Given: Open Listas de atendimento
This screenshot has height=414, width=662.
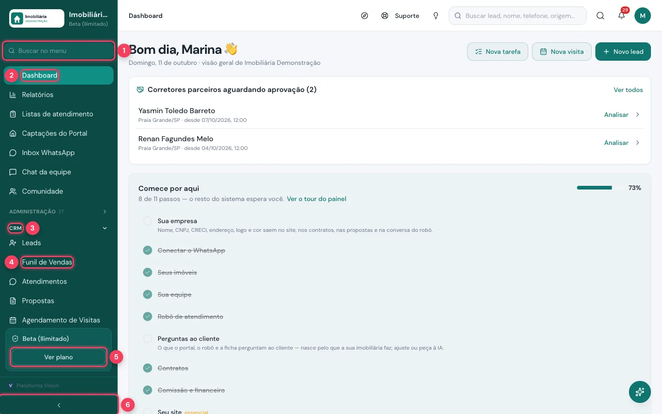Looking at the screenshot, I should pos(58,114).
